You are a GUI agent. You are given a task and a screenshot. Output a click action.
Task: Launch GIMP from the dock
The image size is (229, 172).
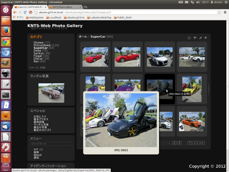(x=6, y=63)
